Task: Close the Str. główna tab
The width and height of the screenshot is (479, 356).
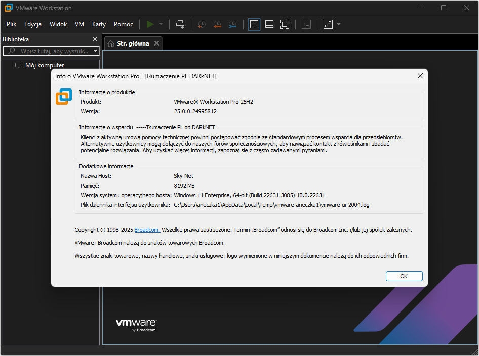Action: (x=157, y=43)
